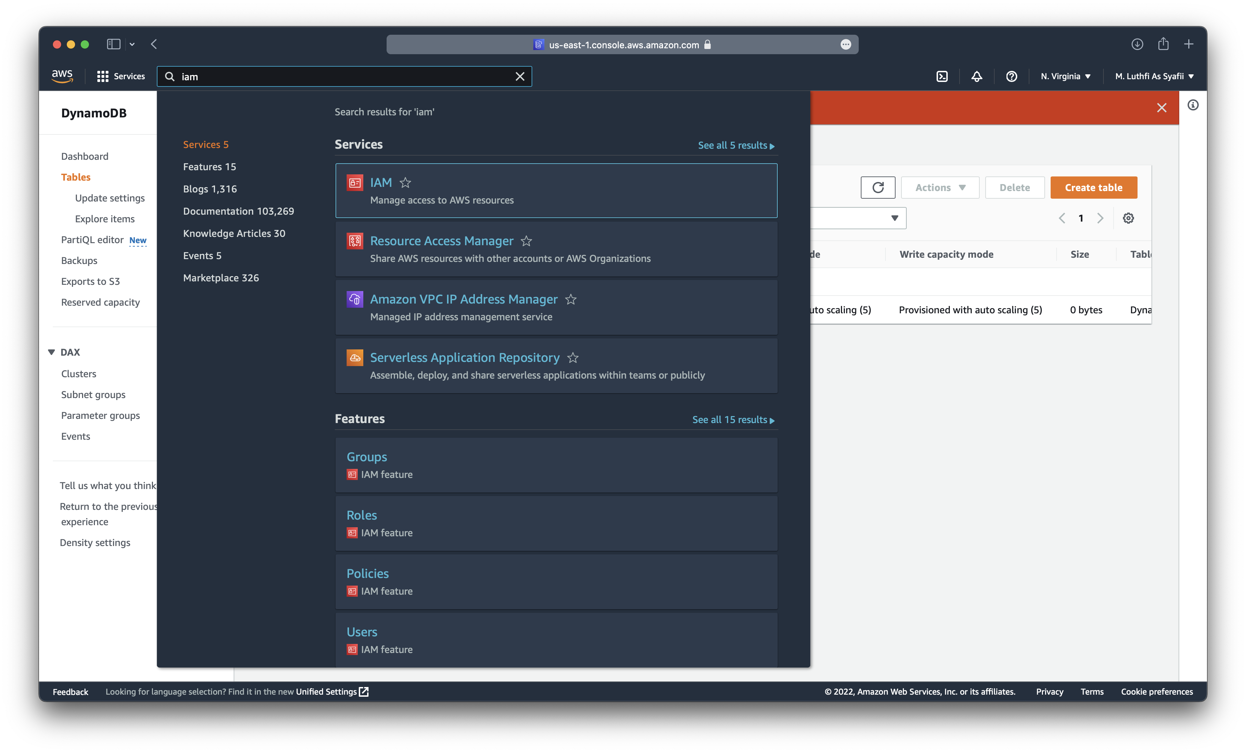The image size is (1246, 753).
Task: Filter results by Services 5
Action: [x=206, y=144]
